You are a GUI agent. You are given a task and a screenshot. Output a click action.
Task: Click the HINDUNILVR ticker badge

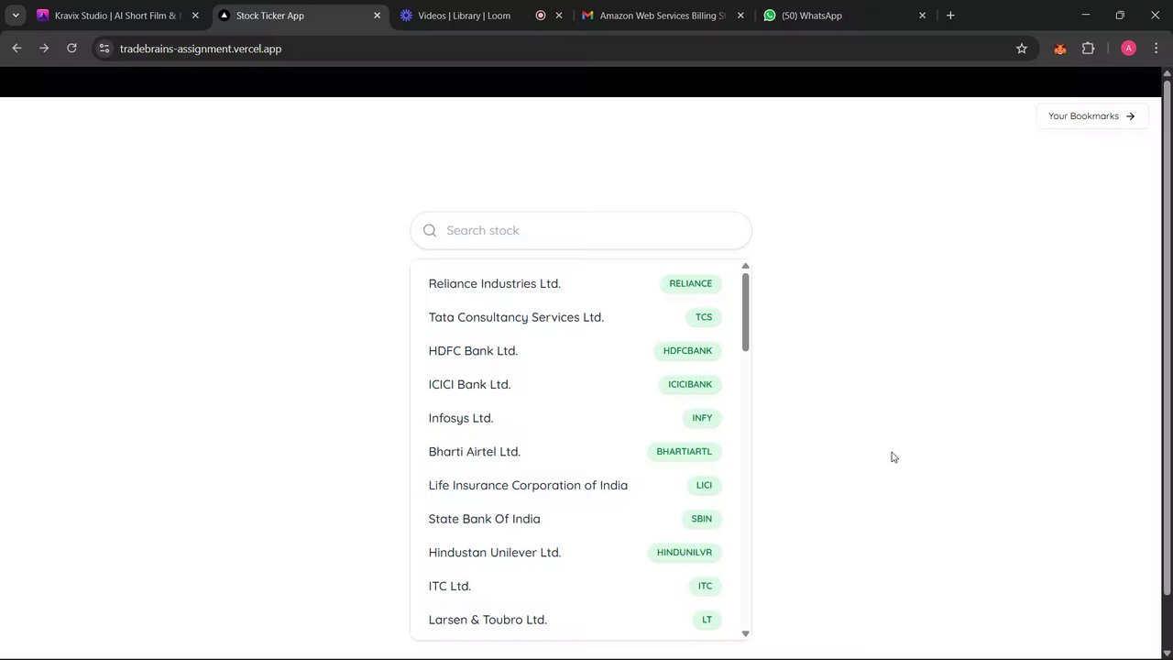coord(685,553)
